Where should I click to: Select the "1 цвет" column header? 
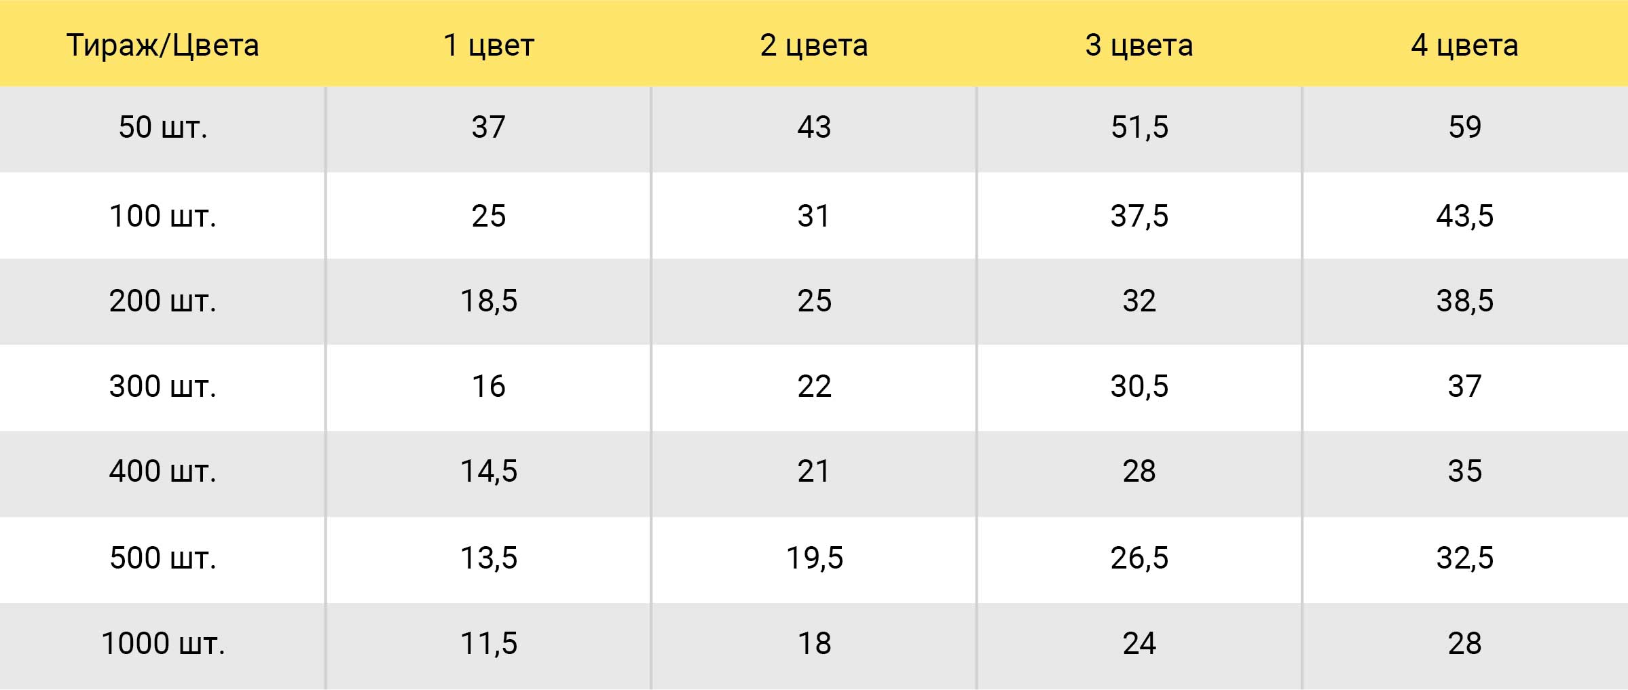click(x=489, y=45)
